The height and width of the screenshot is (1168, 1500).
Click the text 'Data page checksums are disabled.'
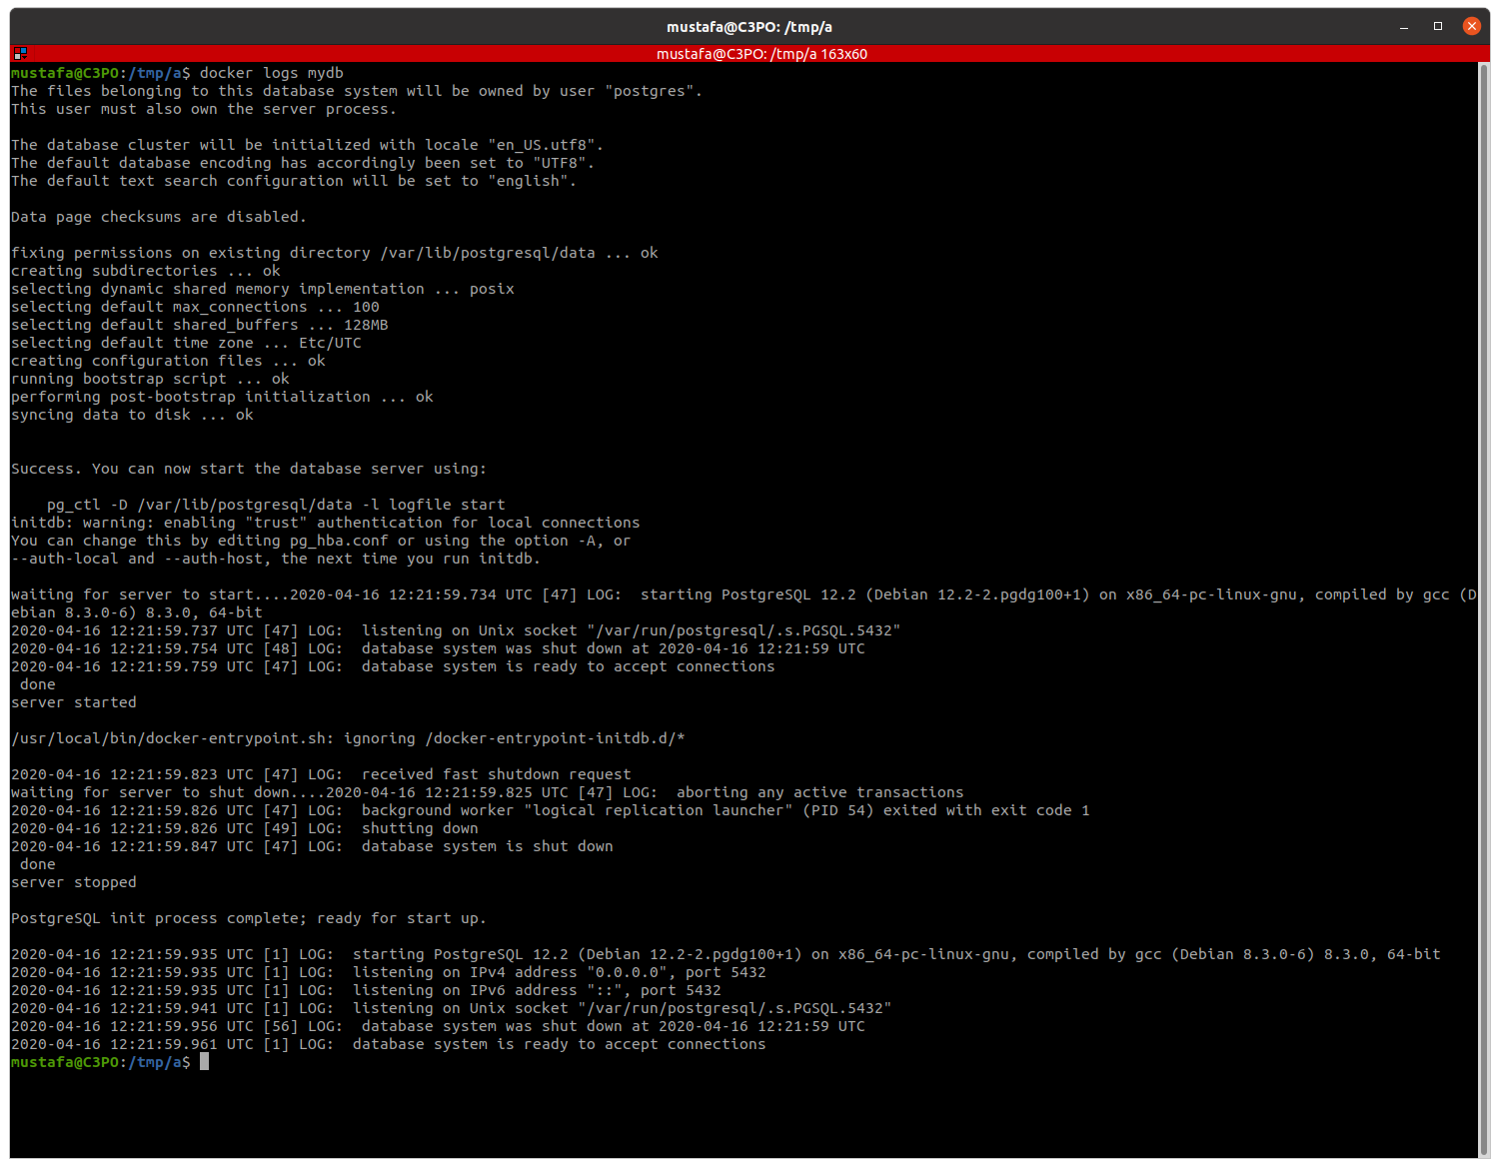[159, 217]
